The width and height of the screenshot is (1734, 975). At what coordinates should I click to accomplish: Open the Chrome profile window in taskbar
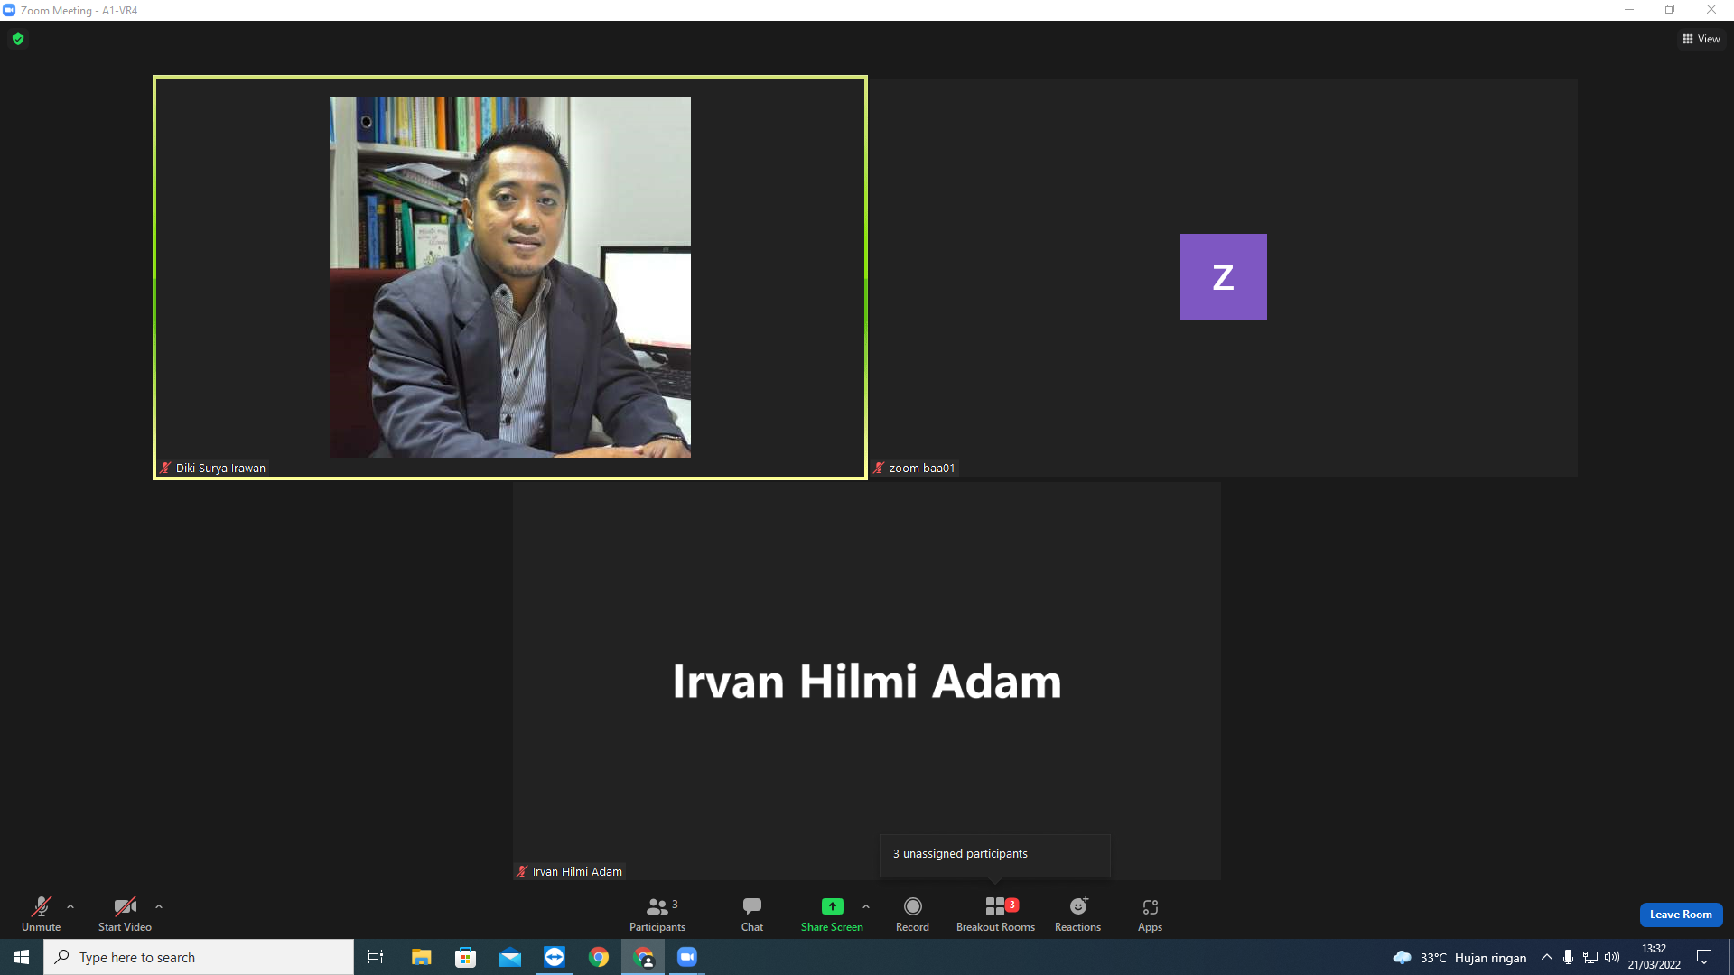point(643,957)
